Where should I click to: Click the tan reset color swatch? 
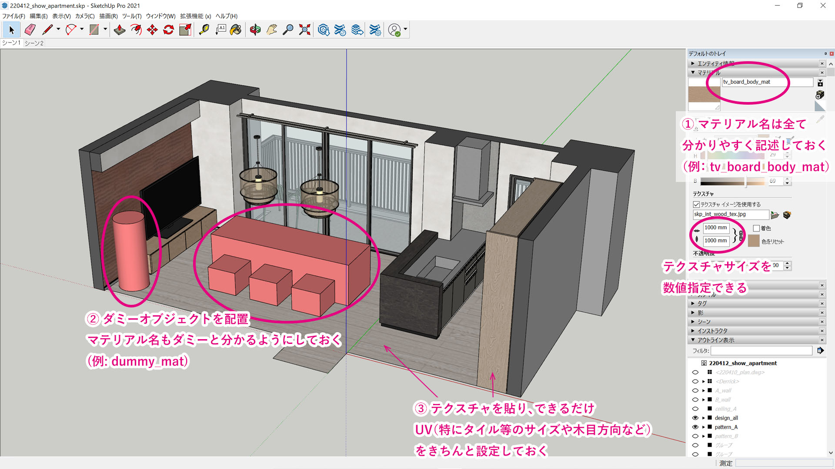(754, 241)
